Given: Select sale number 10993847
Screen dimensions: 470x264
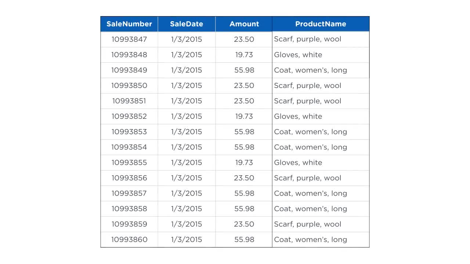Looking at the screenshot, I should click(129, 39).
